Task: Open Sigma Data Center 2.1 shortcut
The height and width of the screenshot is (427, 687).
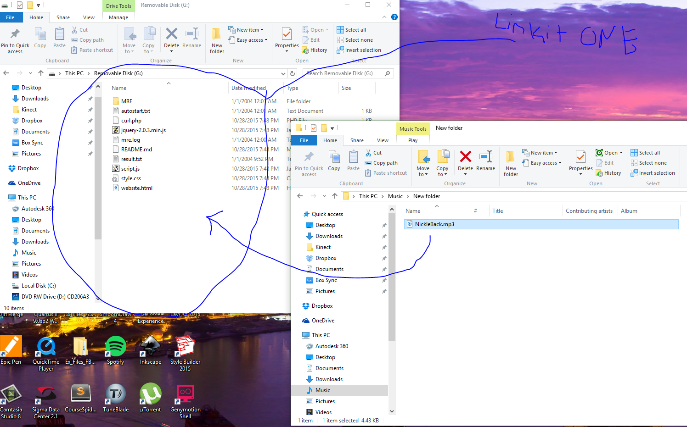Action: (x=46, y=401)
